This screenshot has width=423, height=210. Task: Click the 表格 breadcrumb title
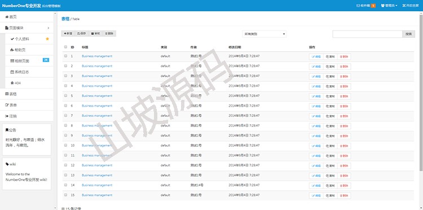tap(65, 19)
